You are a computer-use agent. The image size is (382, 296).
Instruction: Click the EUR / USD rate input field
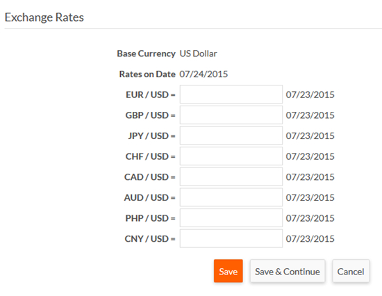231,94
